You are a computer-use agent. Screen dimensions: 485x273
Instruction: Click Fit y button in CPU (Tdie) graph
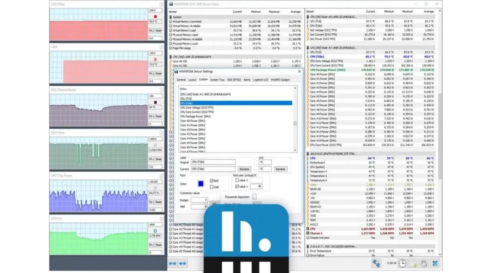pyautogui.click(x=152, y=30)
